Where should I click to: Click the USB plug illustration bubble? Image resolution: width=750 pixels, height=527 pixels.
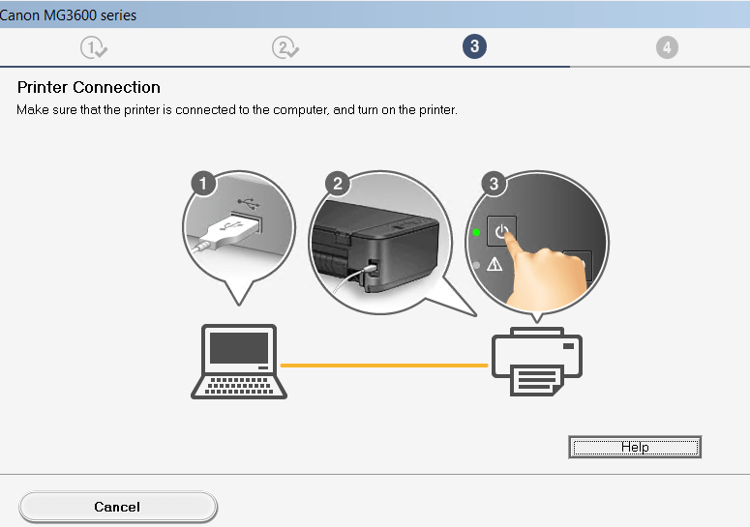(x=239, y=237)
